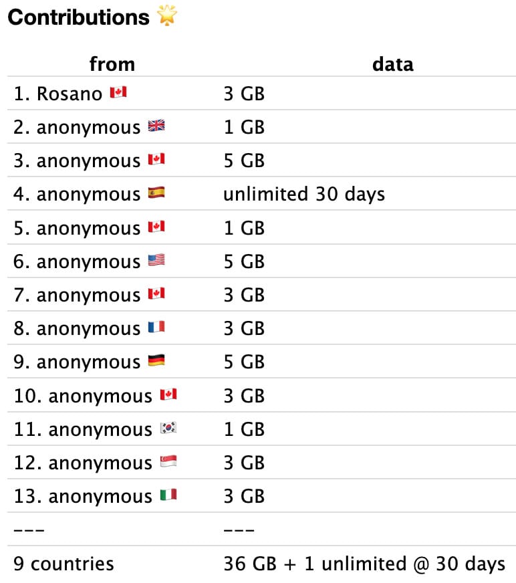The image size is (516, 583).
Task: Click the Italian flag in row 13
Action: coord(168,496)
